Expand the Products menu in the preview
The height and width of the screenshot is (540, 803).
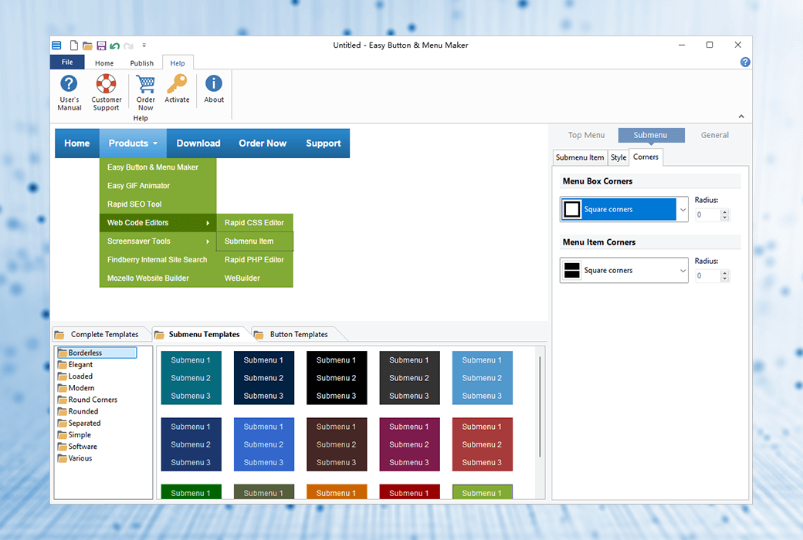coord(133,143)
